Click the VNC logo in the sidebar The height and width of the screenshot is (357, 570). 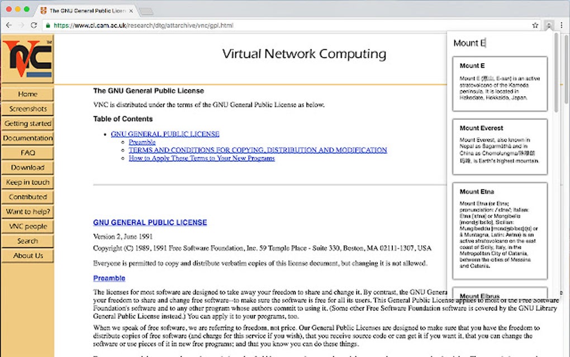tap(28, 59)
